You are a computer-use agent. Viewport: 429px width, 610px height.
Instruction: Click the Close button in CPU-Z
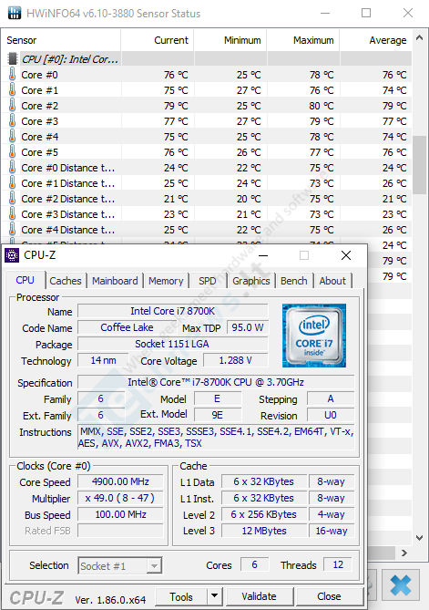329,596
